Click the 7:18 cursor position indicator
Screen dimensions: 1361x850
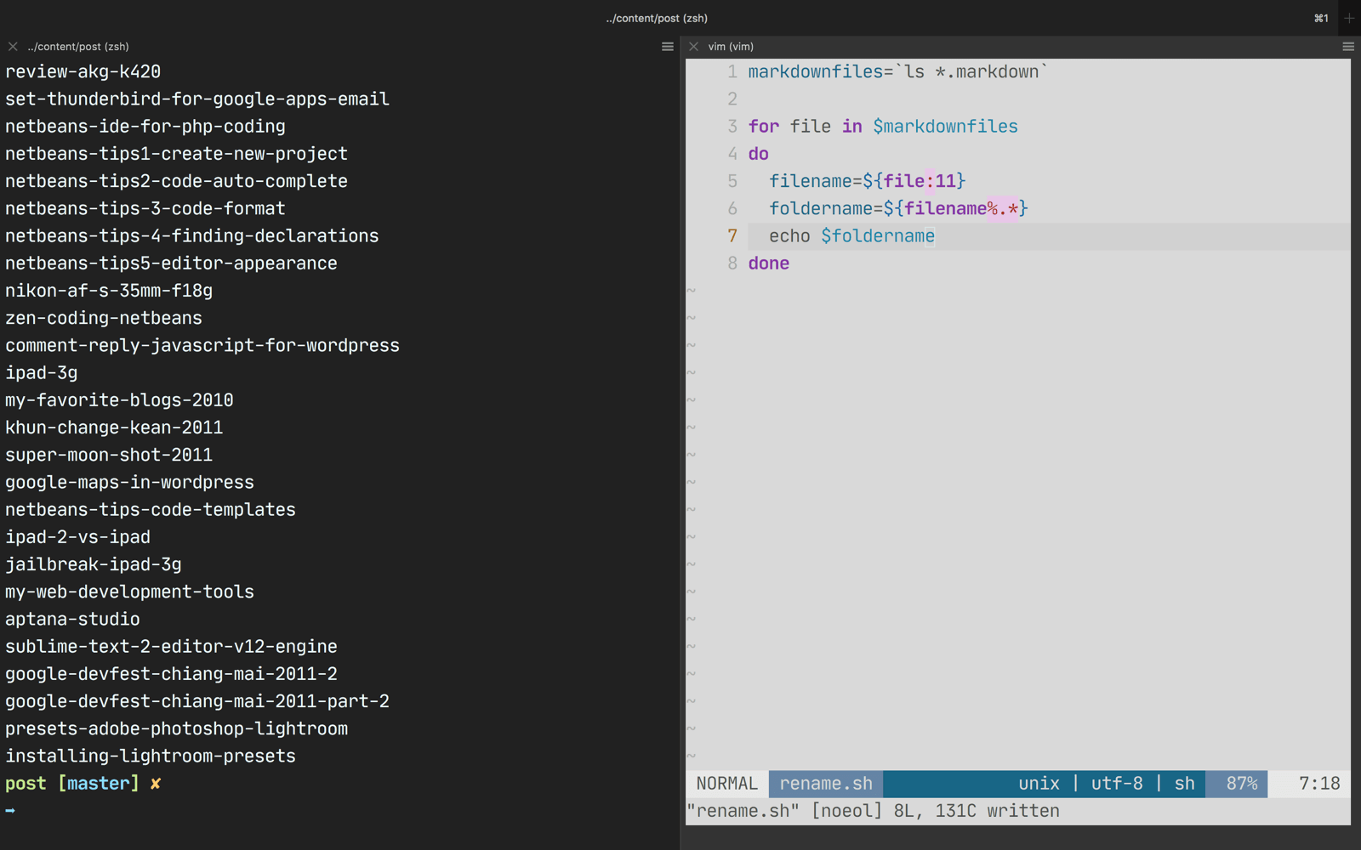pyautogui.click(x=1319, y=784)
